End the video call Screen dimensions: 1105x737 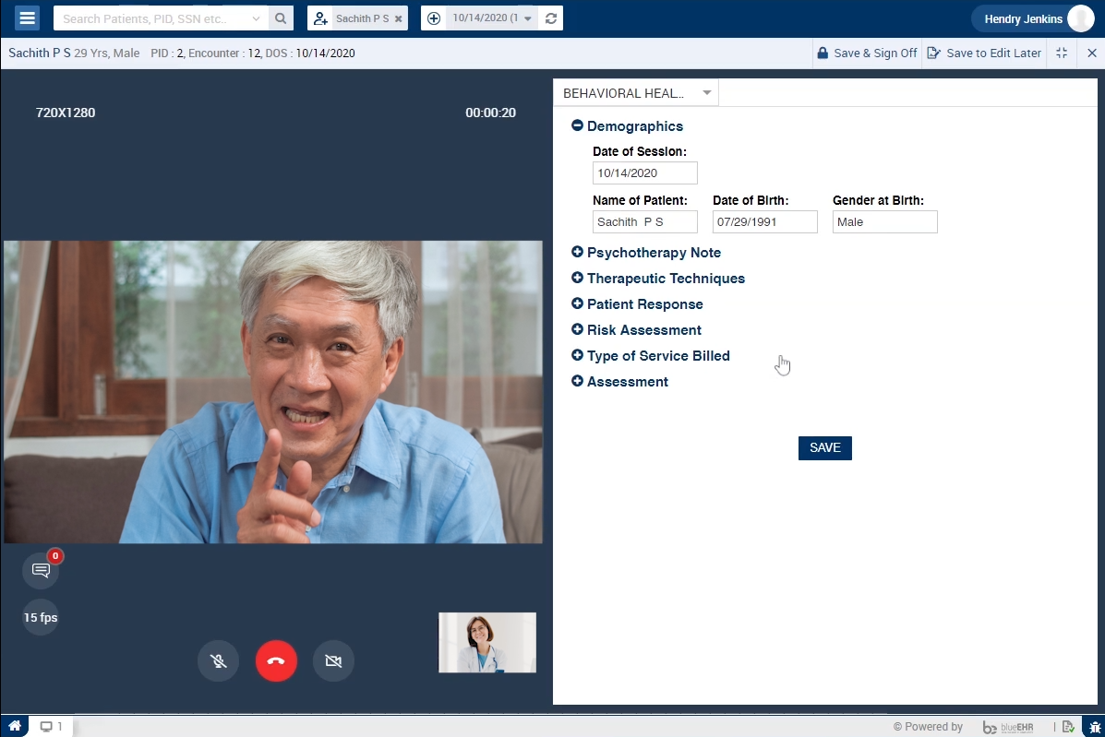point(276,661)
